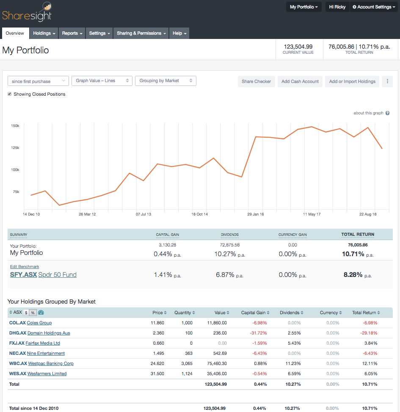400x412 pixels.
Task: Open the SFY.ASX Spdr 50 Fund link
Action: (x=43, y=275)
